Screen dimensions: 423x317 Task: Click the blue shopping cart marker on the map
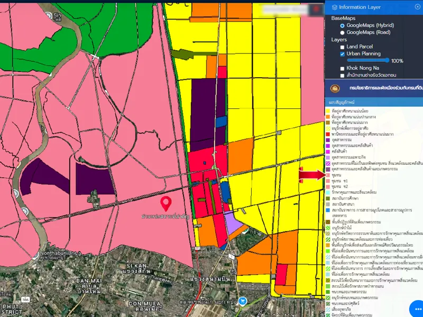[x=243, y=301]
